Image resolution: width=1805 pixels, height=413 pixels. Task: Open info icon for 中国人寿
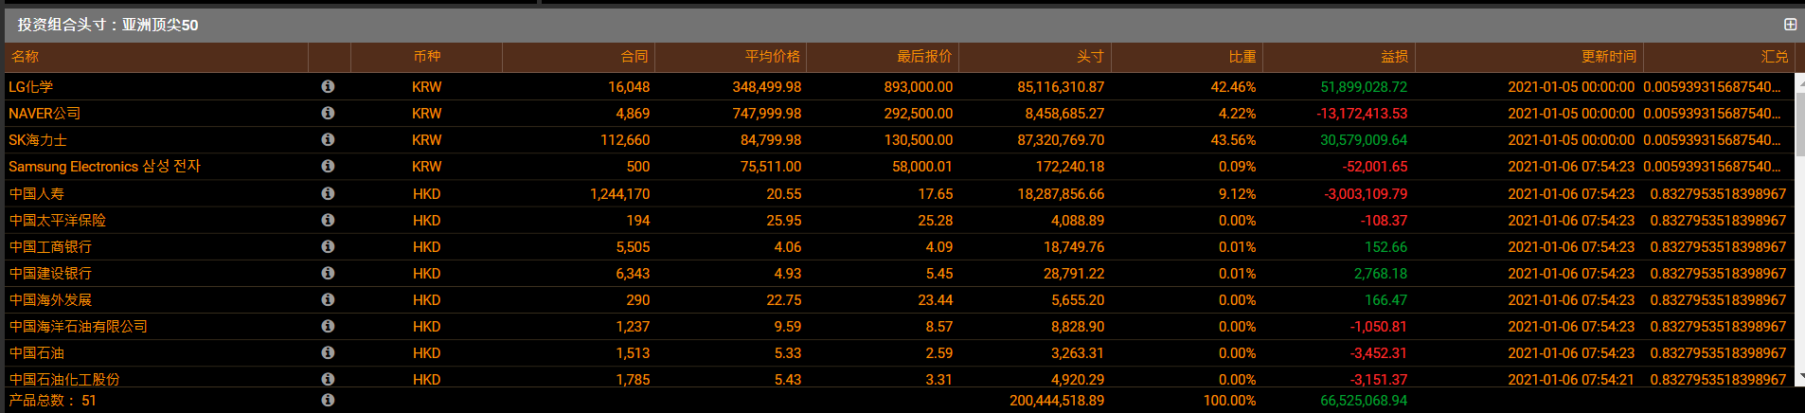(328, 193)
